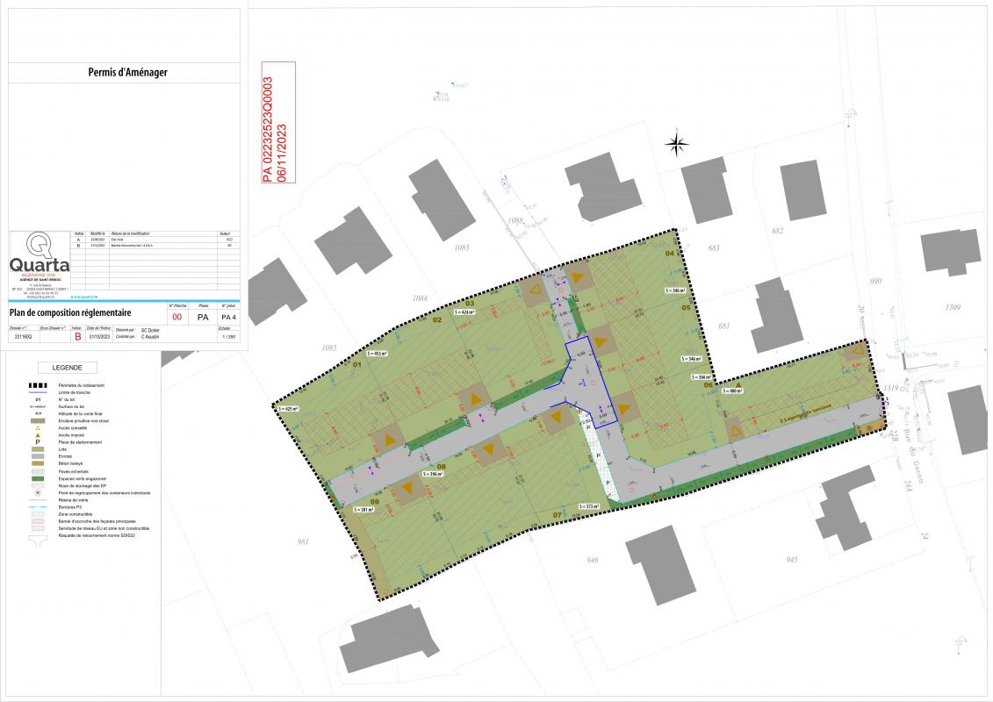This screenshot has height=702, width=993.
Task: Click the 'Accès conseillé' triangle legend symbol
Action: (38, 428)
